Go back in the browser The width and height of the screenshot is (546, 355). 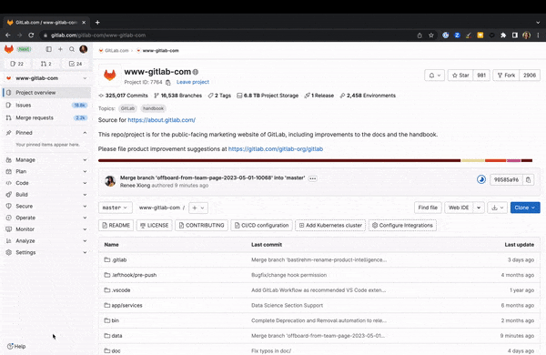pos(8,35)
